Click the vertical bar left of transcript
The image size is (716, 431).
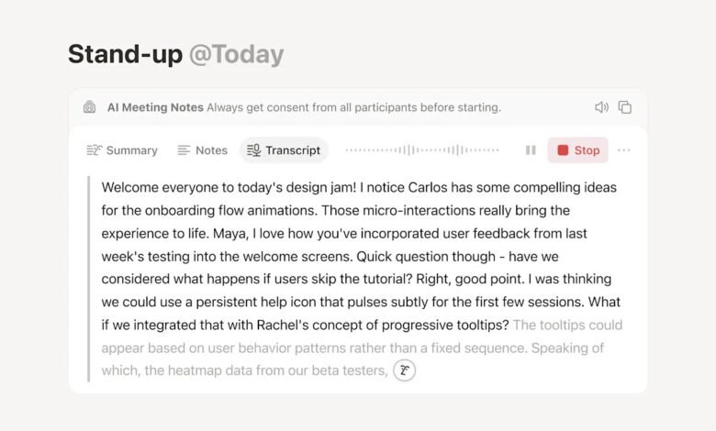click(x=88, y=279)
